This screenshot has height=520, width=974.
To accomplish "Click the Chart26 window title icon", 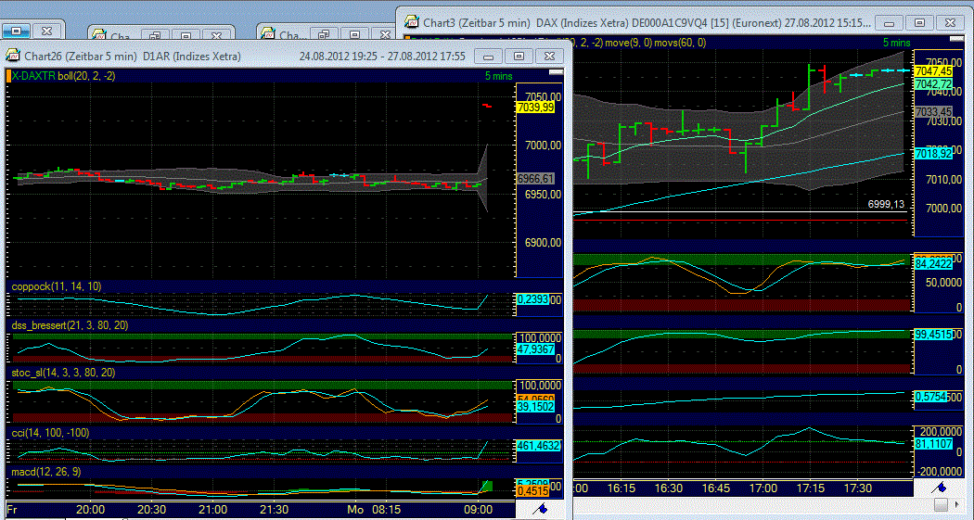I will click(14, 56).
